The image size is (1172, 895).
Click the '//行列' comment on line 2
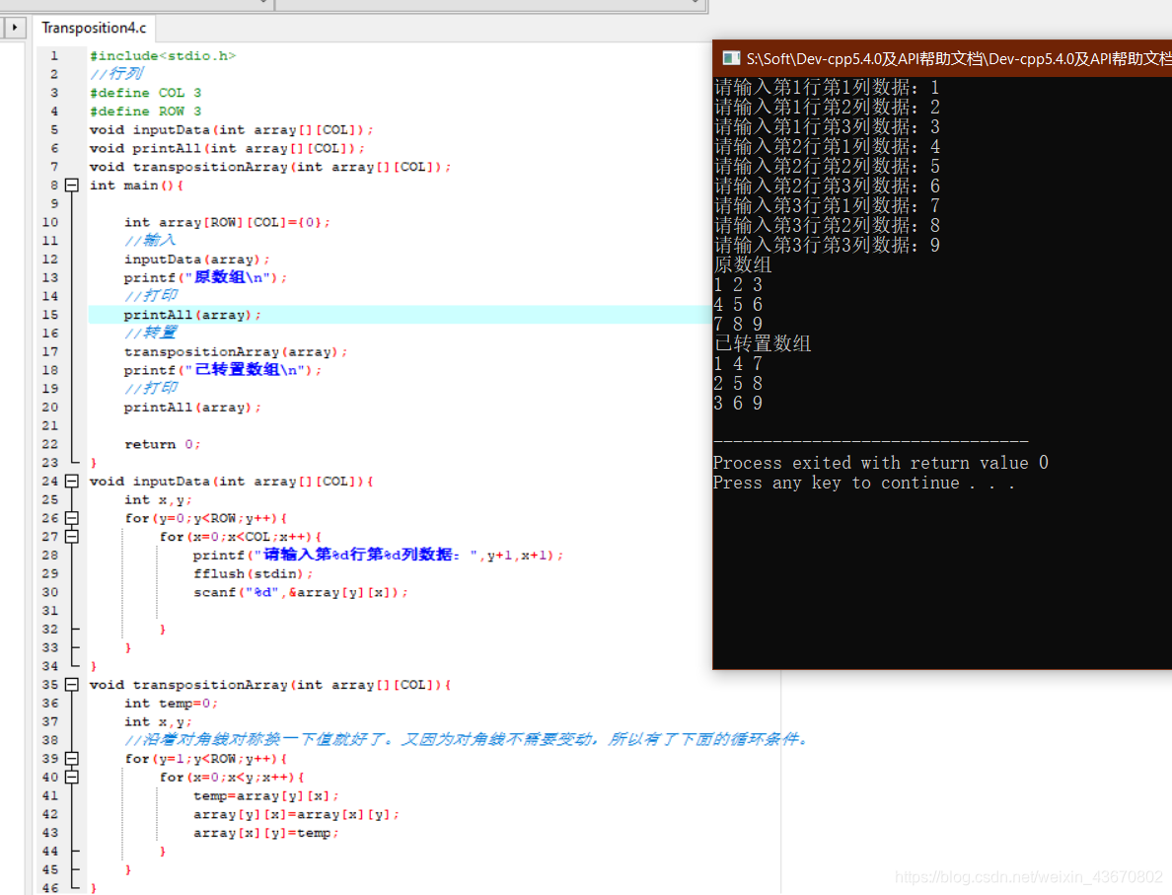click(x=116, y=73)
